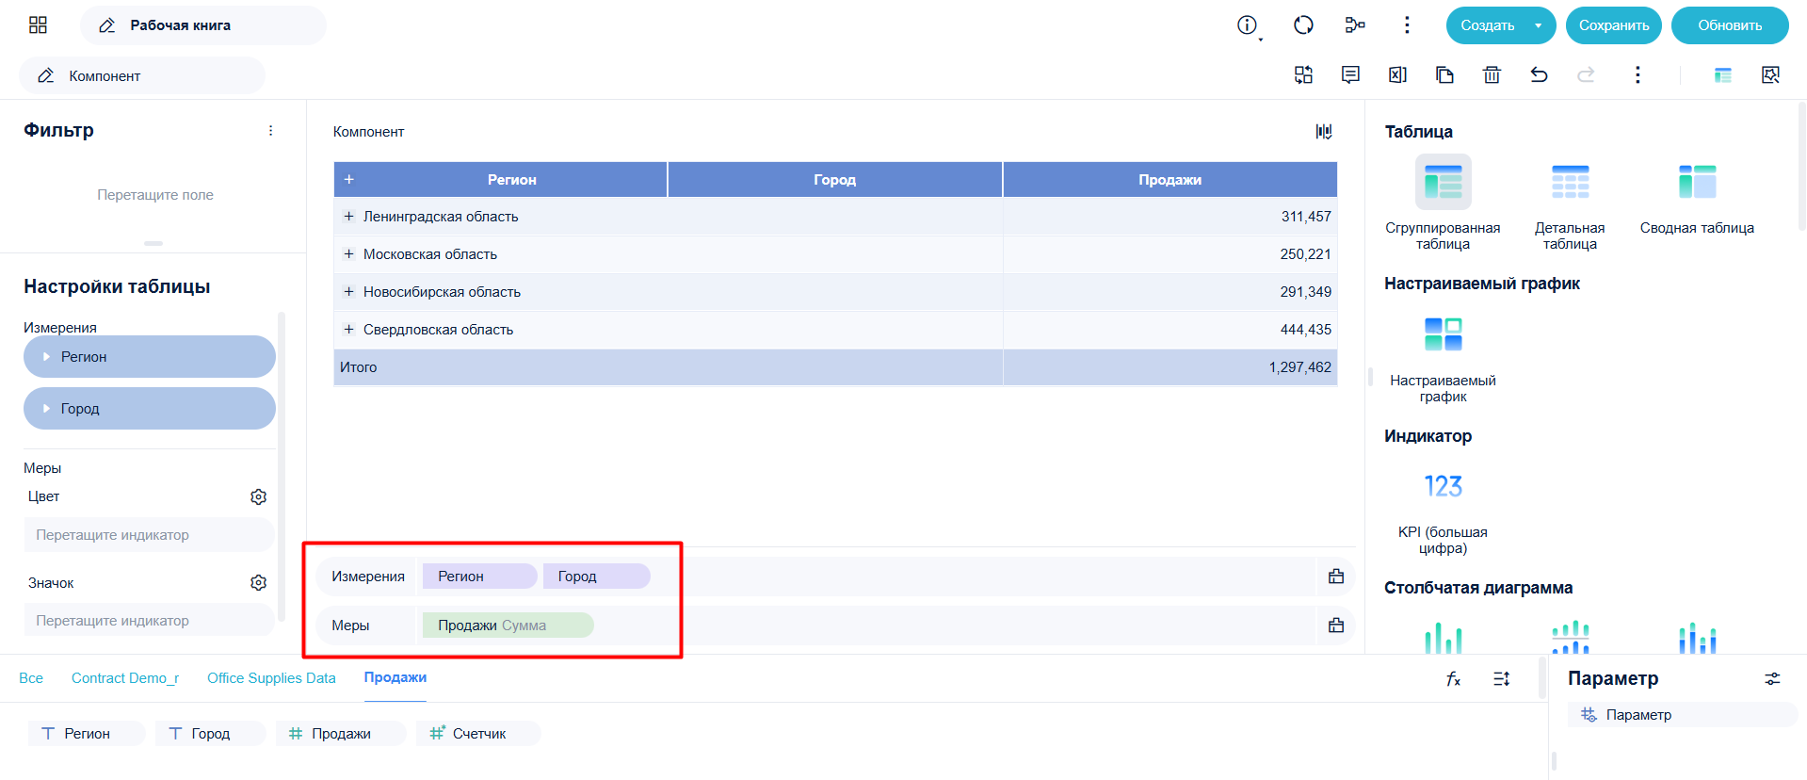Open the info icon in top bar
The height and width of the screenshot is (780, 1807).
tap(1247, 25)
